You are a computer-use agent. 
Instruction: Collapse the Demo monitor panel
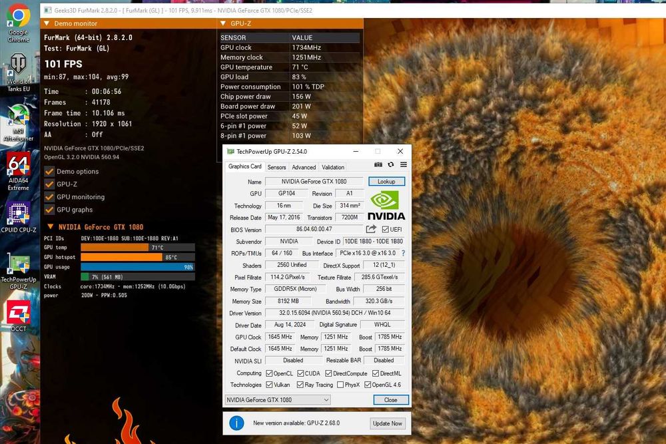pyautogui.click(x=47, y=23)
